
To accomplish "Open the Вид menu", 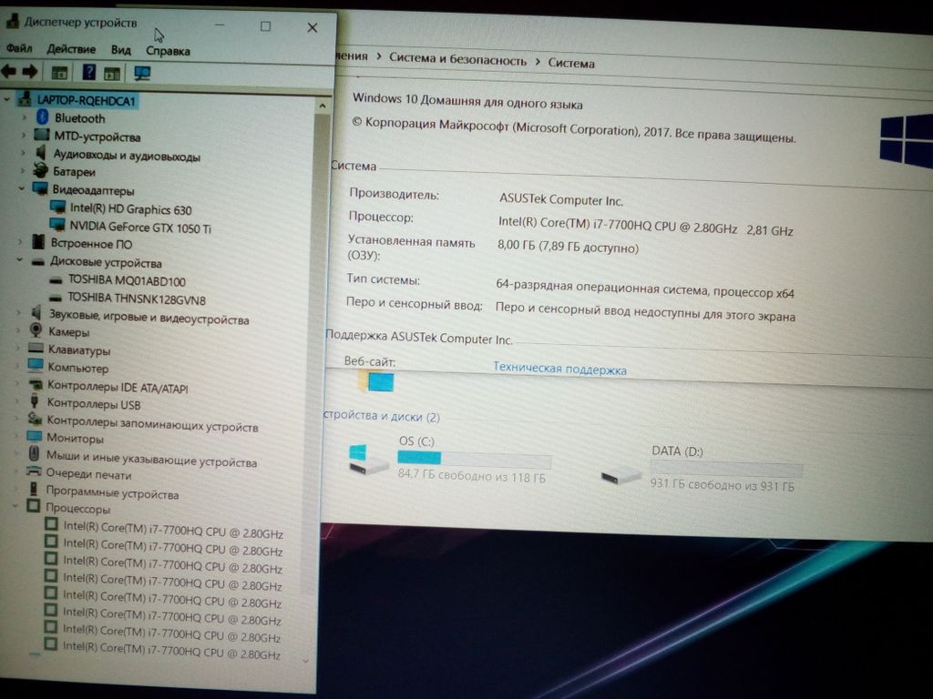I will click(x=121, y=50).
